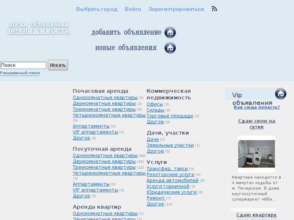Open Четырехкомнатные квартиры under Почасовая аренда
Screen dimensions: 294x220
[109, 115]
